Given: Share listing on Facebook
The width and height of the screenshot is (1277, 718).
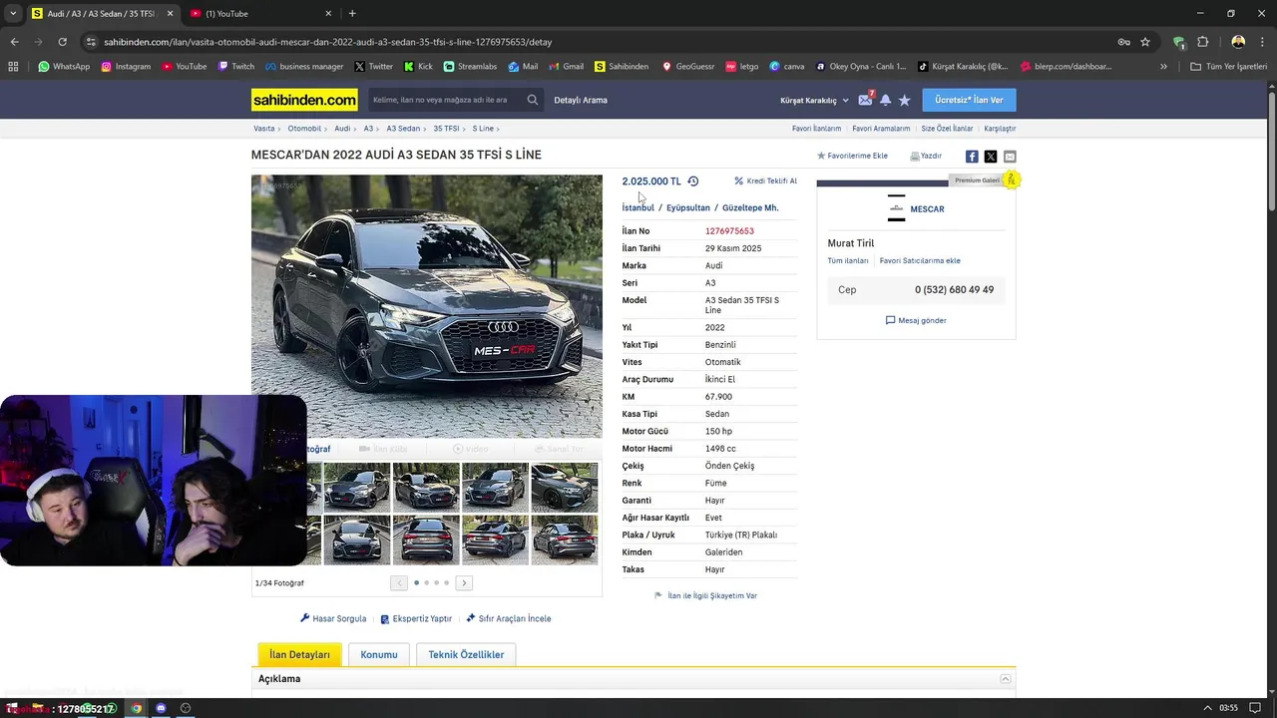Looking at the screenshot, I should pyautogui.click(x=972, y=157).
